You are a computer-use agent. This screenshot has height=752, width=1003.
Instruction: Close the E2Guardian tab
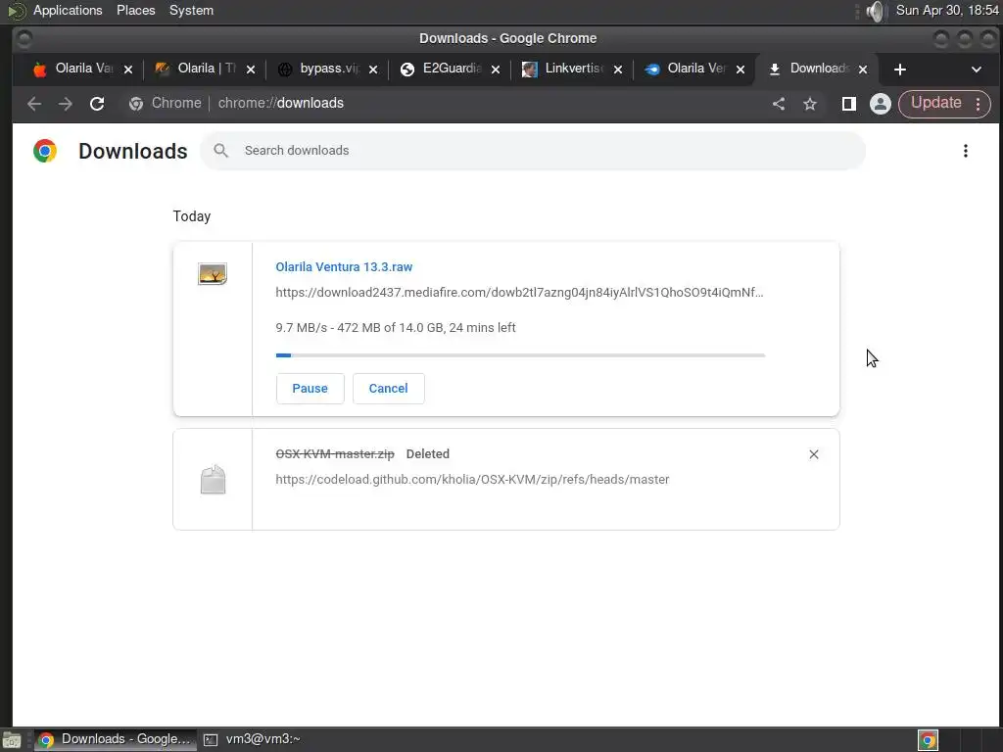click(x=495, y=70)
